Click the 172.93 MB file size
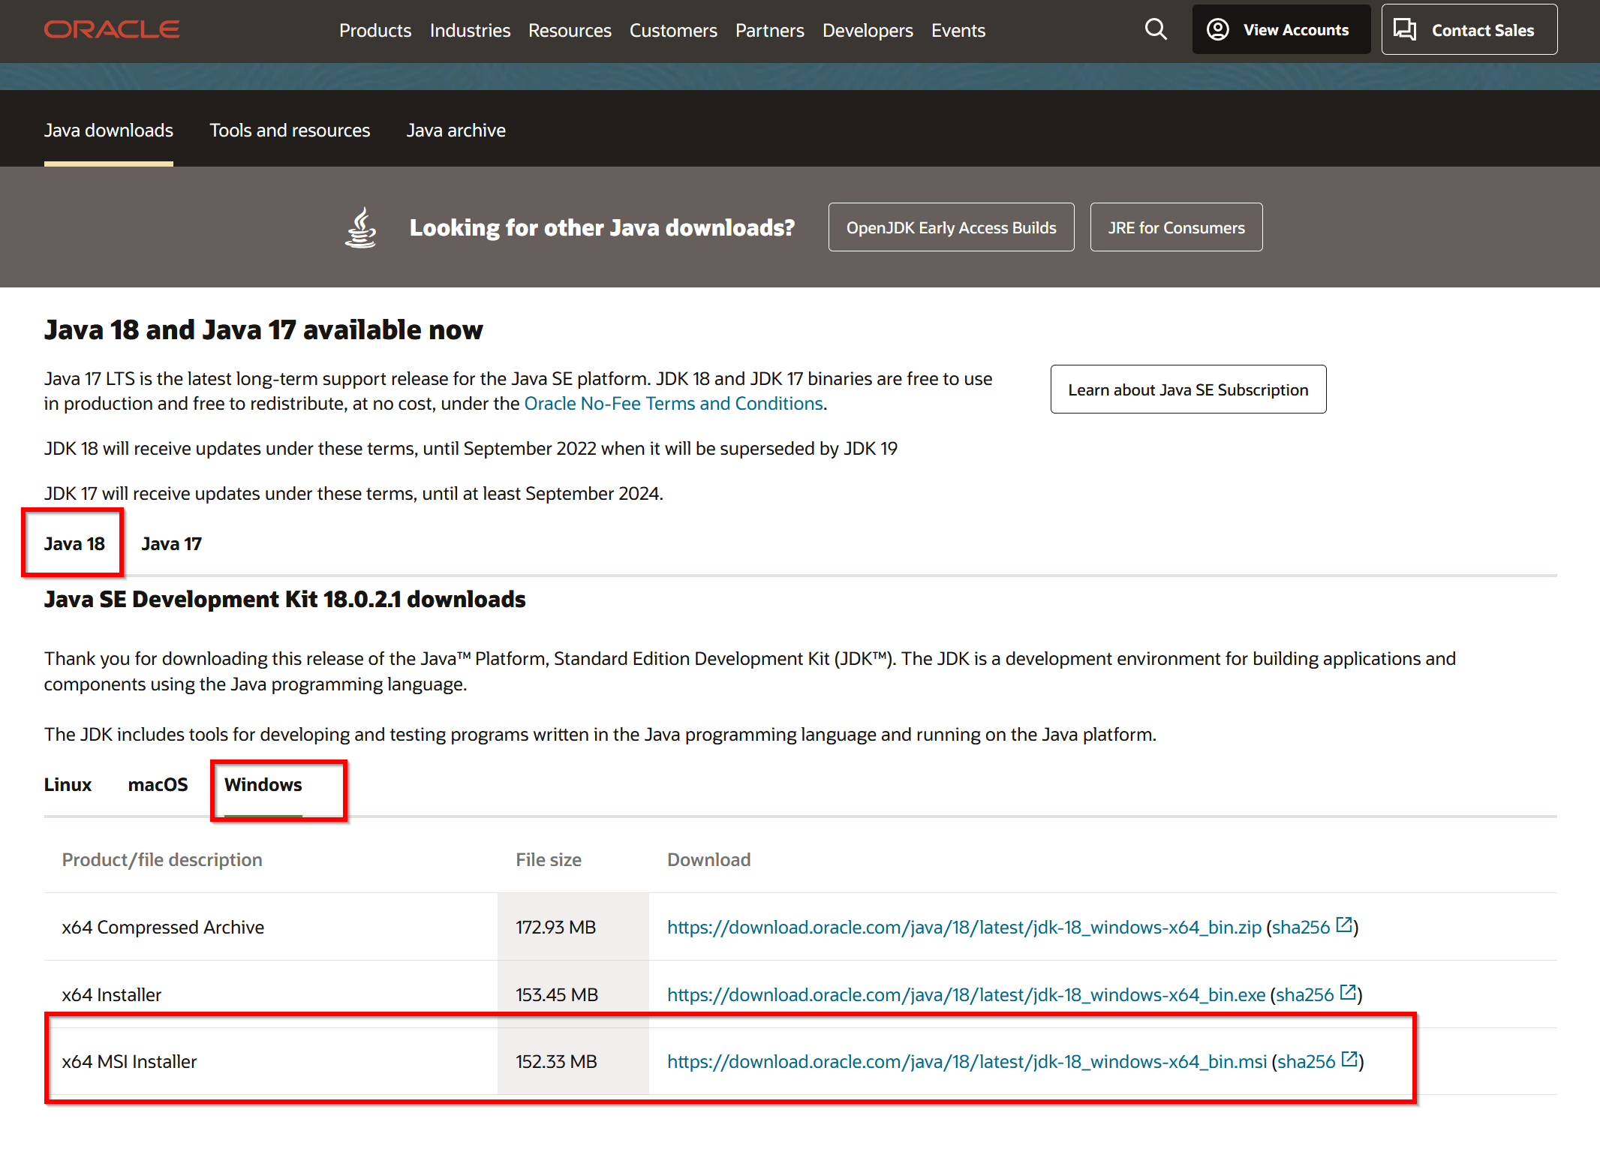Screen dimensions: 1600x1149 click(555, 927)
